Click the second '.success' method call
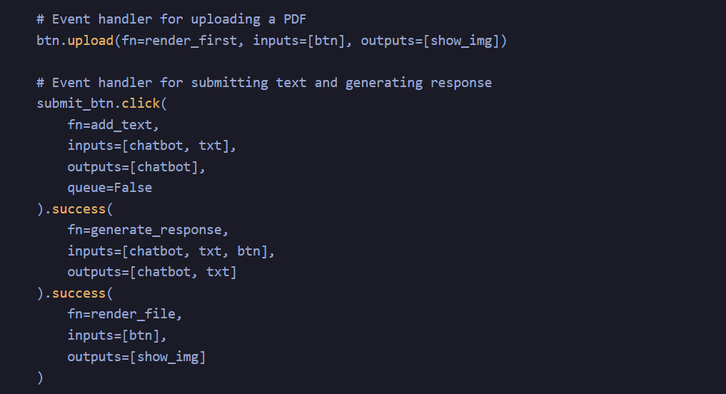This screenshot has height=394, width=726. pyautogui.click(x=75, y=293)
